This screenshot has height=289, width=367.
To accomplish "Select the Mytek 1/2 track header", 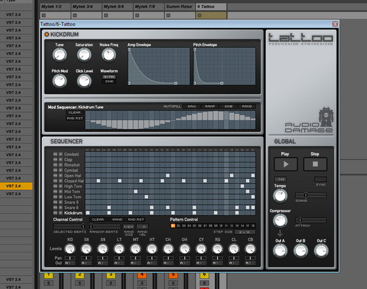I will click(55, 7).
